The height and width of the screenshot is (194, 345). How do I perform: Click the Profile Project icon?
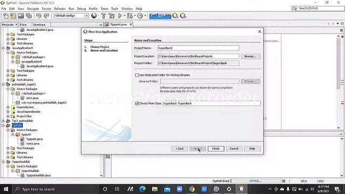coord(140,16)
